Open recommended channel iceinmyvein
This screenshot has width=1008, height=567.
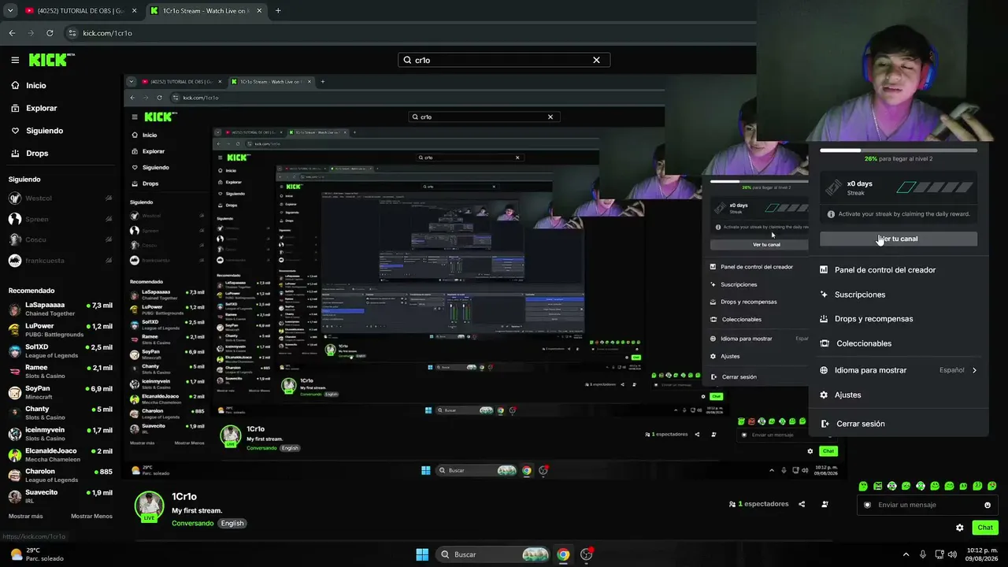(x=60, y=434)
